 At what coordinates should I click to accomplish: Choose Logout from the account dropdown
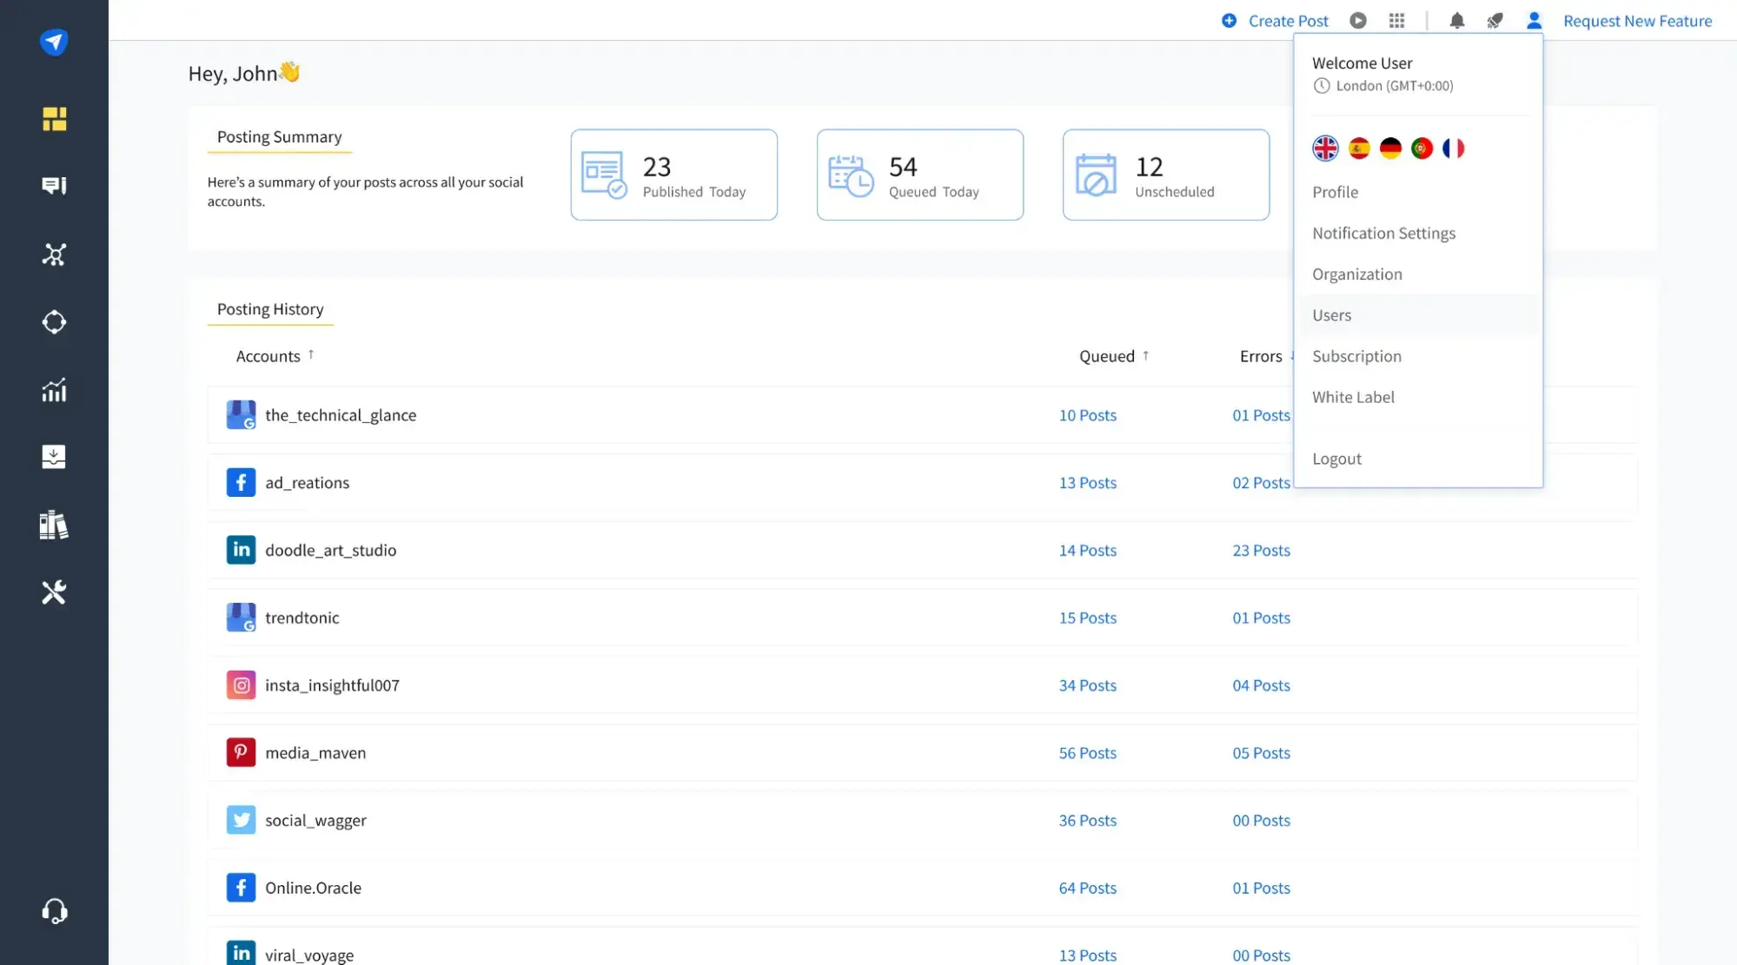1336,459
